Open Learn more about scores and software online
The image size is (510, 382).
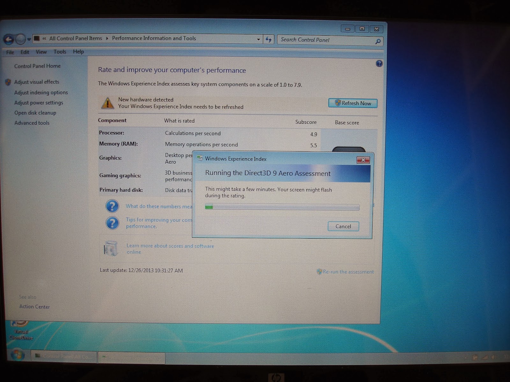pos(170,249)
